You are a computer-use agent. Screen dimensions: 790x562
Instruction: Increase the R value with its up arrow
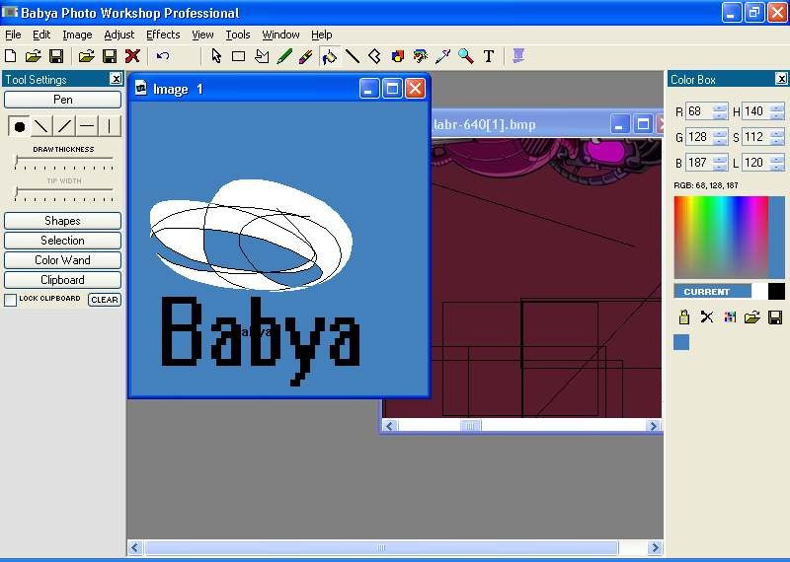(x=721, y=107)
